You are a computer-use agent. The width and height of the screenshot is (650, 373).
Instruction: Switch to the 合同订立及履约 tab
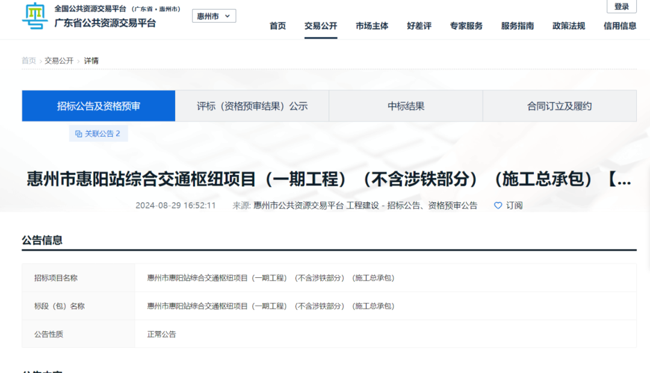point(560,106)
